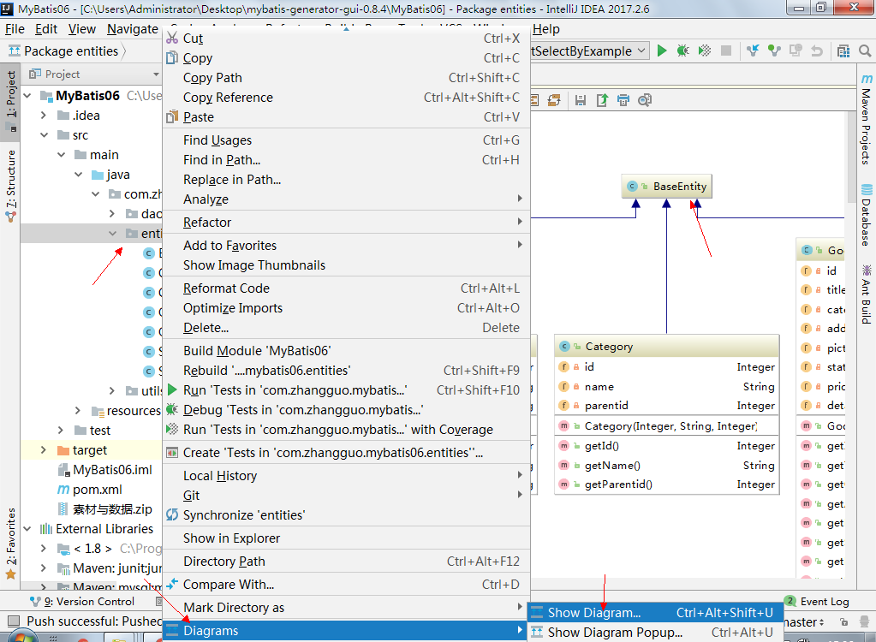Collapse the main folder
Viewport: 876px width, 642px height.
(61, 155)
